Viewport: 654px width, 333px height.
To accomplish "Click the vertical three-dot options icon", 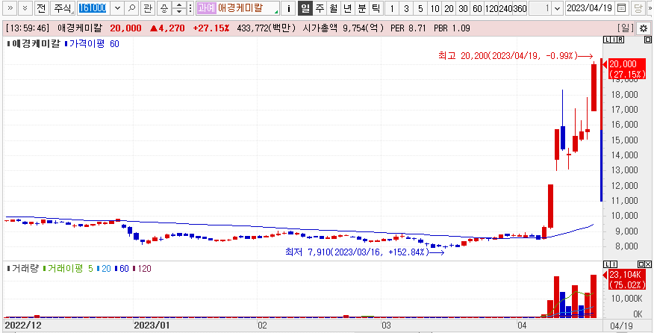I will (x=190, y=8).
